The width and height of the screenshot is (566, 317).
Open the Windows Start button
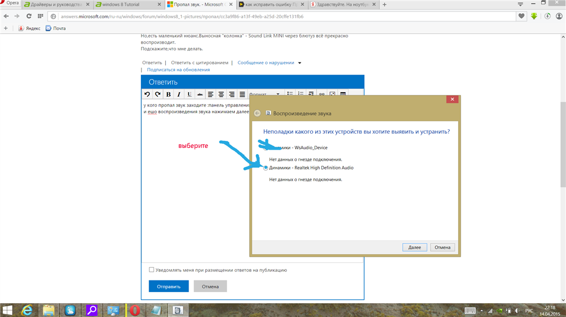7,310
